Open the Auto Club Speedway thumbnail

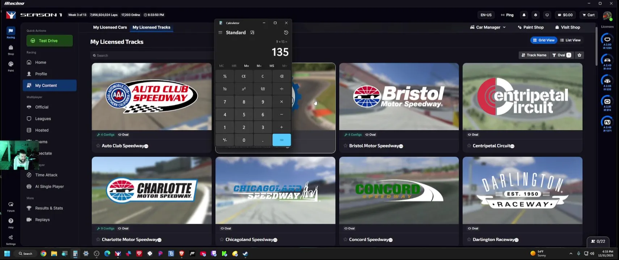(152, 97)
